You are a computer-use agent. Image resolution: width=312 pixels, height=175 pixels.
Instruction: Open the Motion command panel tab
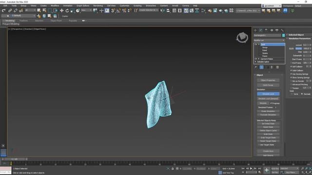pos(272,30)
